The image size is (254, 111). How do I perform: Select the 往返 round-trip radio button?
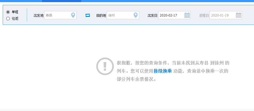click(x=8, y=19)
